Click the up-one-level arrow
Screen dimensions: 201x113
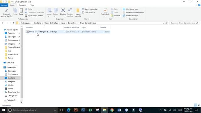[14, 23]
